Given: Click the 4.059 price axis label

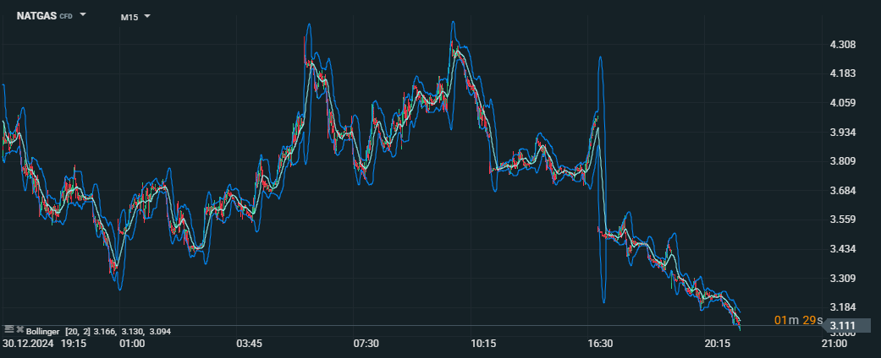Looking at the screenshot, I should (x=842, y=102).
